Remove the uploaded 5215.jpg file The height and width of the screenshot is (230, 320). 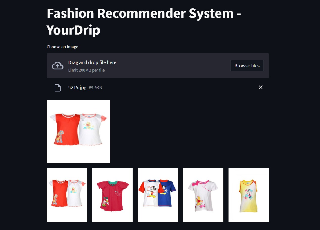pos(261,87)
